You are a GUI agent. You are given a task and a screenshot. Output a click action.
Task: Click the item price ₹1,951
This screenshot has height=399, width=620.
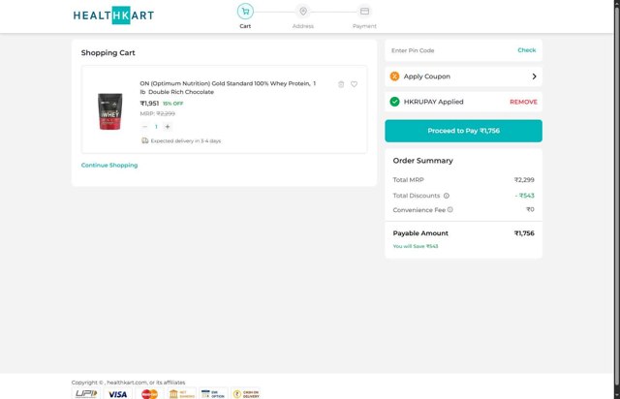tap(149, 104)
